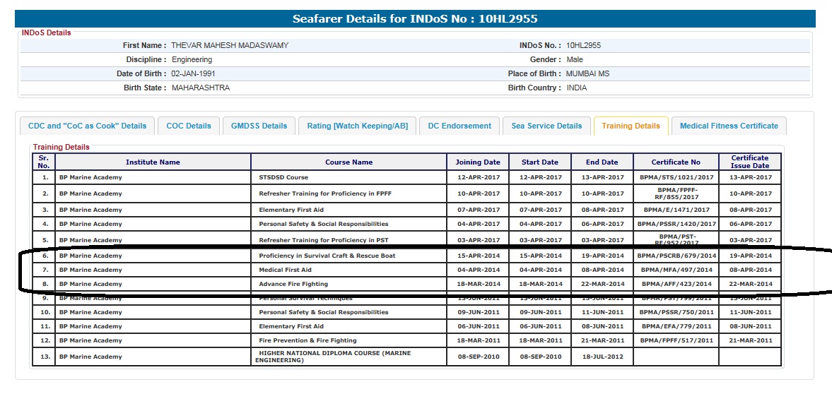Switch to the COC Details tab

coord(189,126)
